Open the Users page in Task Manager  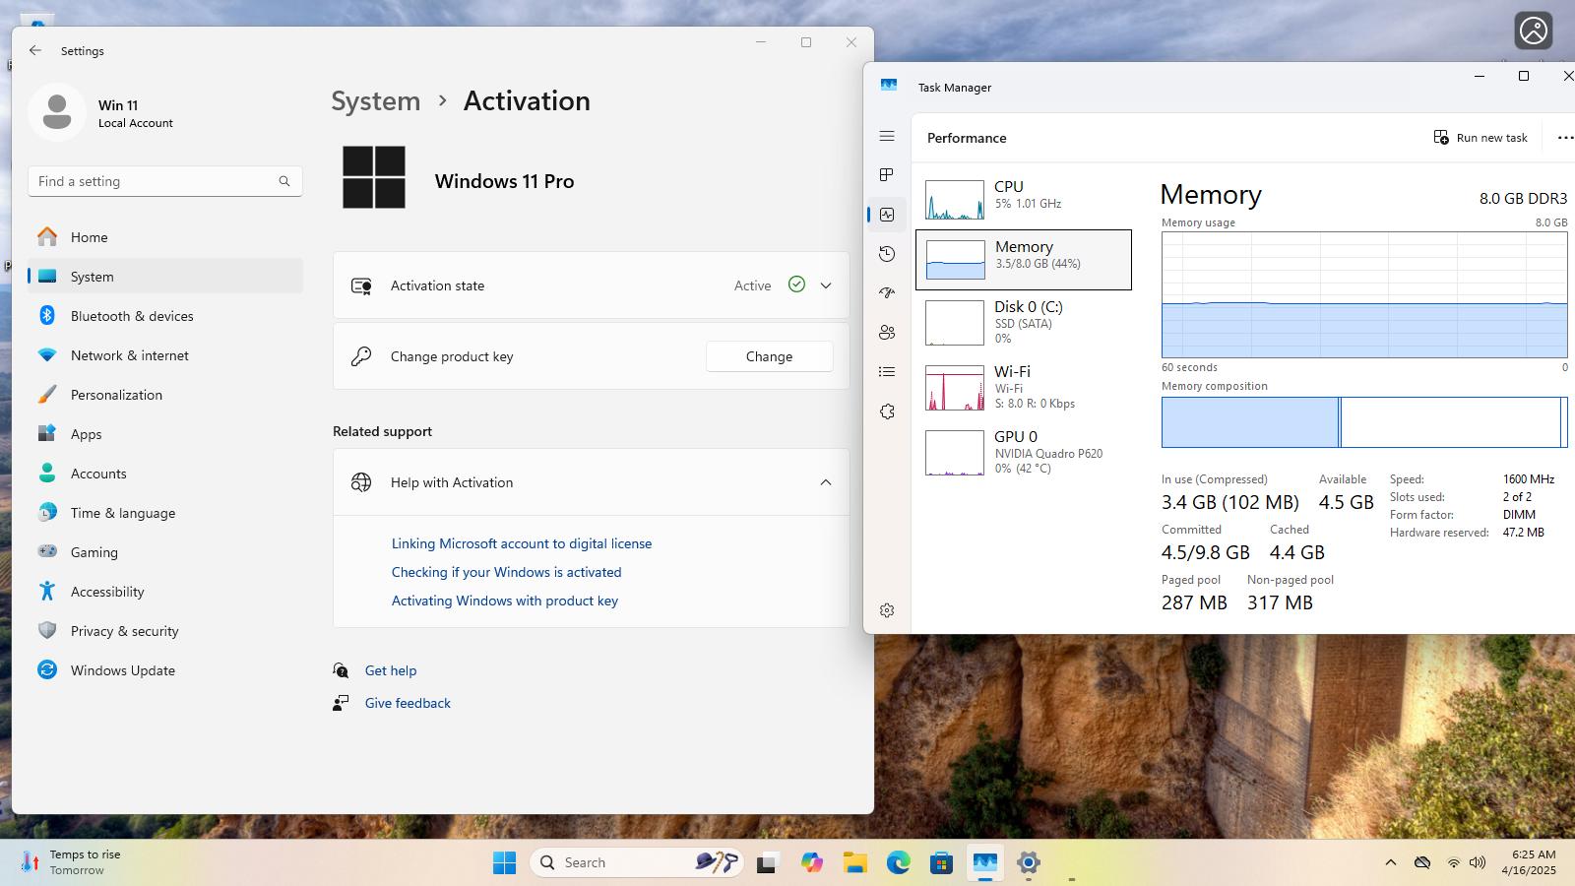(887, 333)
